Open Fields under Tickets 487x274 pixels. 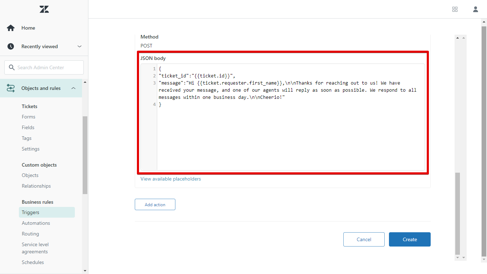pos(28,127)
